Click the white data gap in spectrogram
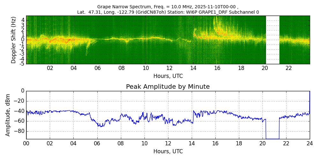Viewport: 319px width, 159px height. [x=272, y=40]
